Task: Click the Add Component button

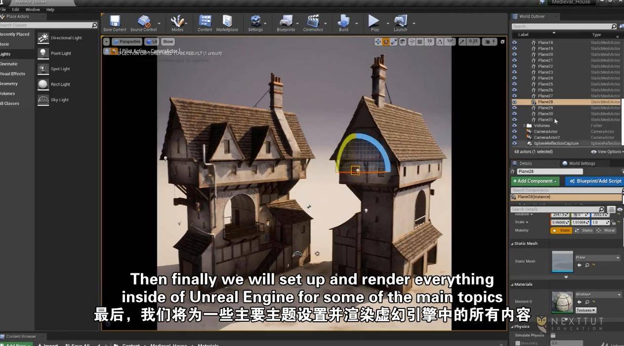Action: point(535,181)
